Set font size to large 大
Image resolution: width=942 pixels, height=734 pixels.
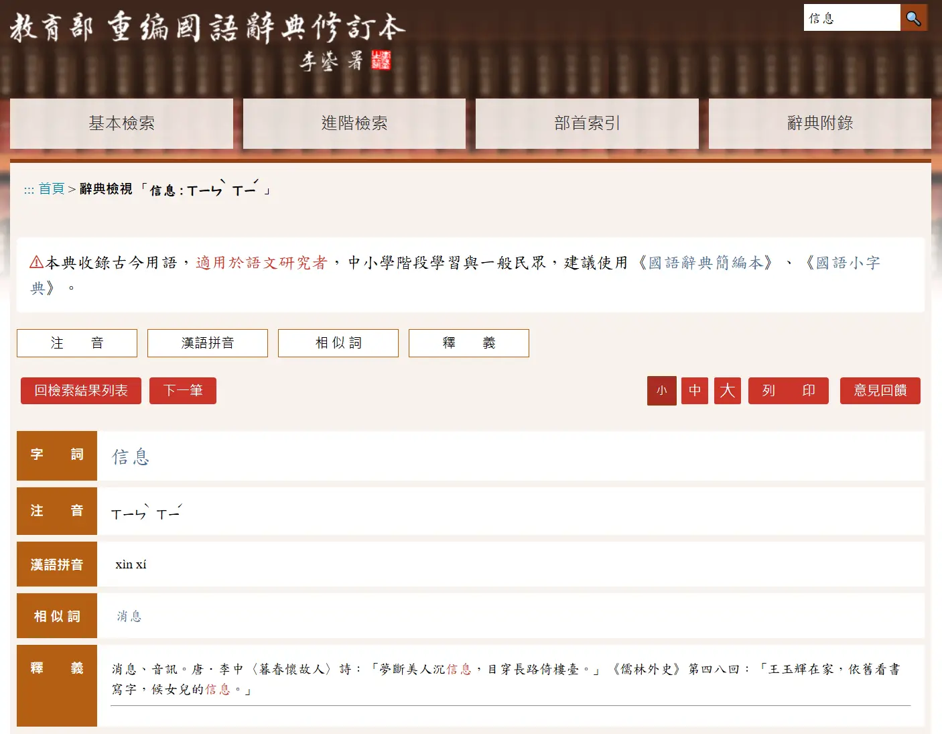pos(728,391)
